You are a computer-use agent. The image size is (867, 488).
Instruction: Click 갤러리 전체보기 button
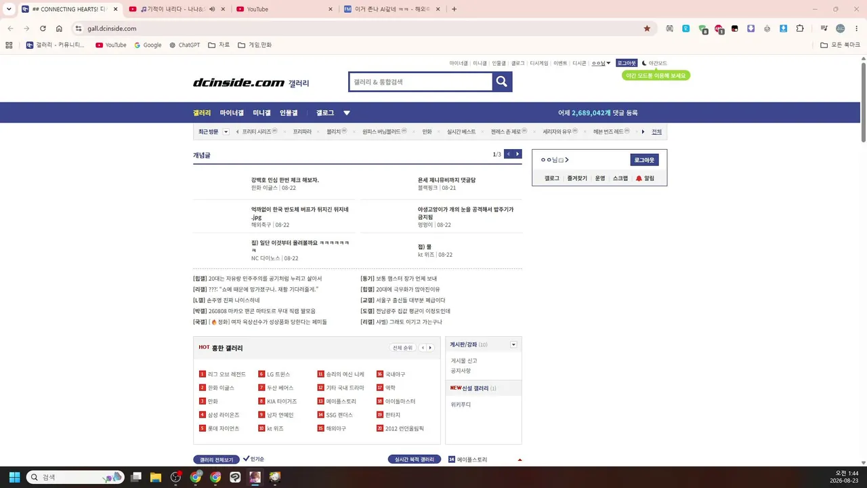tap(216, 460)
